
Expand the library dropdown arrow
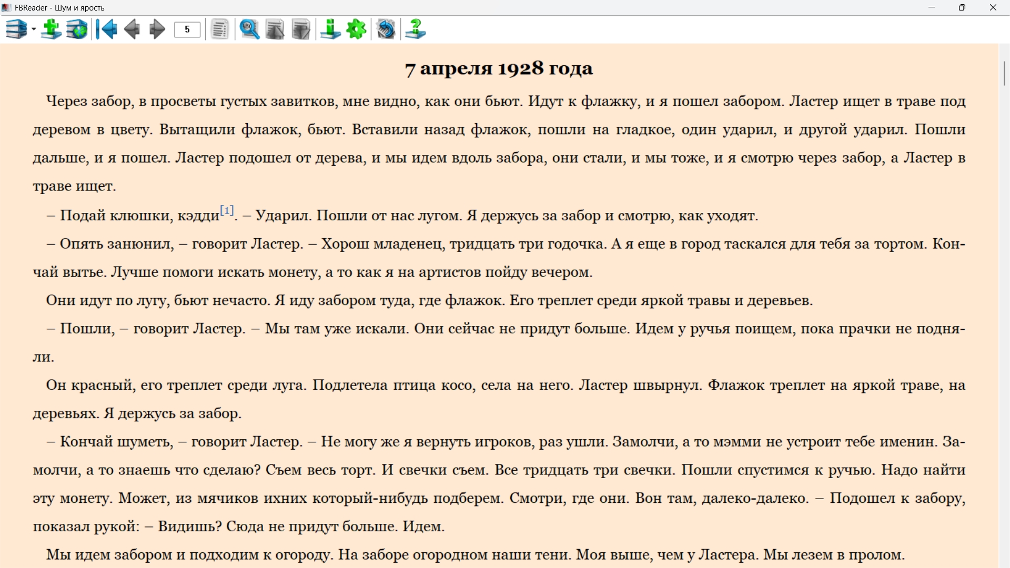[34, 29]
